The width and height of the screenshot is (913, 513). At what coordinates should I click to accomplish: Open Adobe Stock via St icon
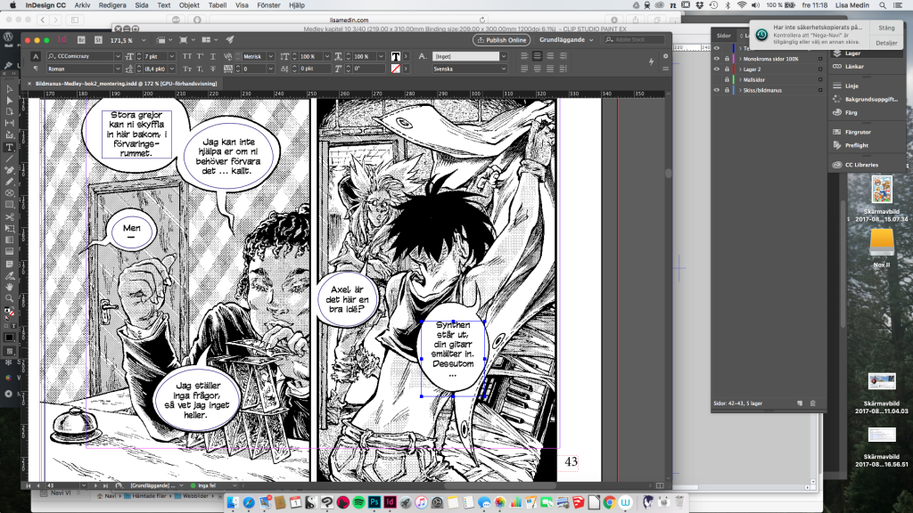[98, 40]
